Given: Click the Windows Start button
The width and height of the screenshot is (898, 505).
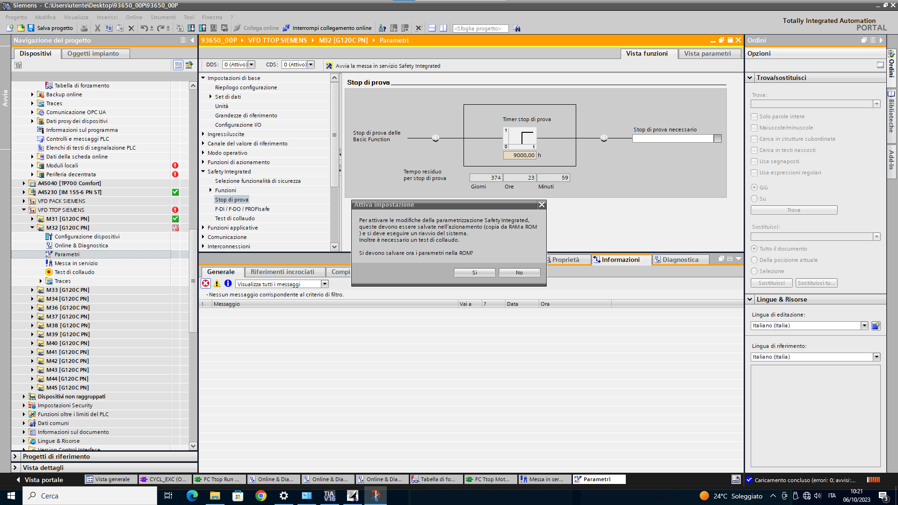Looking at the screenshot, I should click(x=11, y=496).
